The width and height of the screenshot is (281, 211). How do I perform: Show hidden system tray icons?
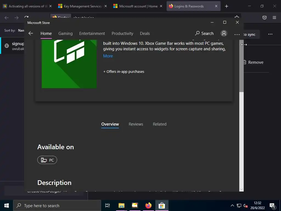click(232, 206)
